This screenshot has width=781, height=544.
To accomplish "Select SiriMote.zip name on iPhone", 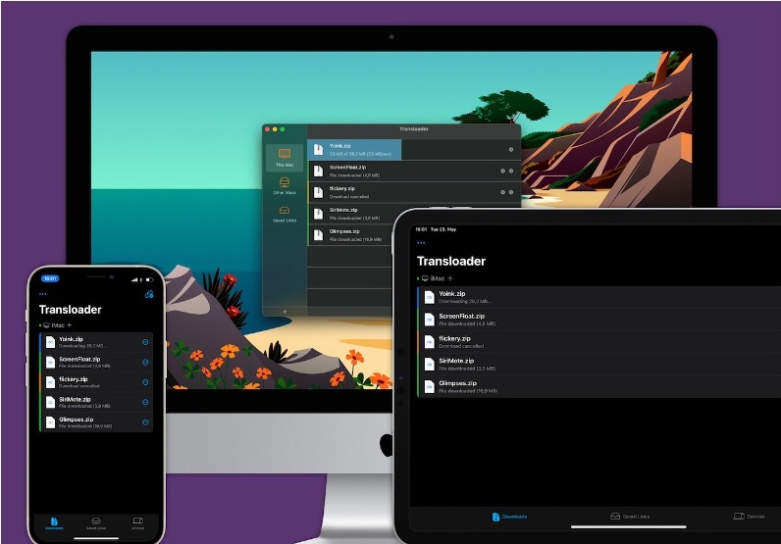I will pos(75,399).
